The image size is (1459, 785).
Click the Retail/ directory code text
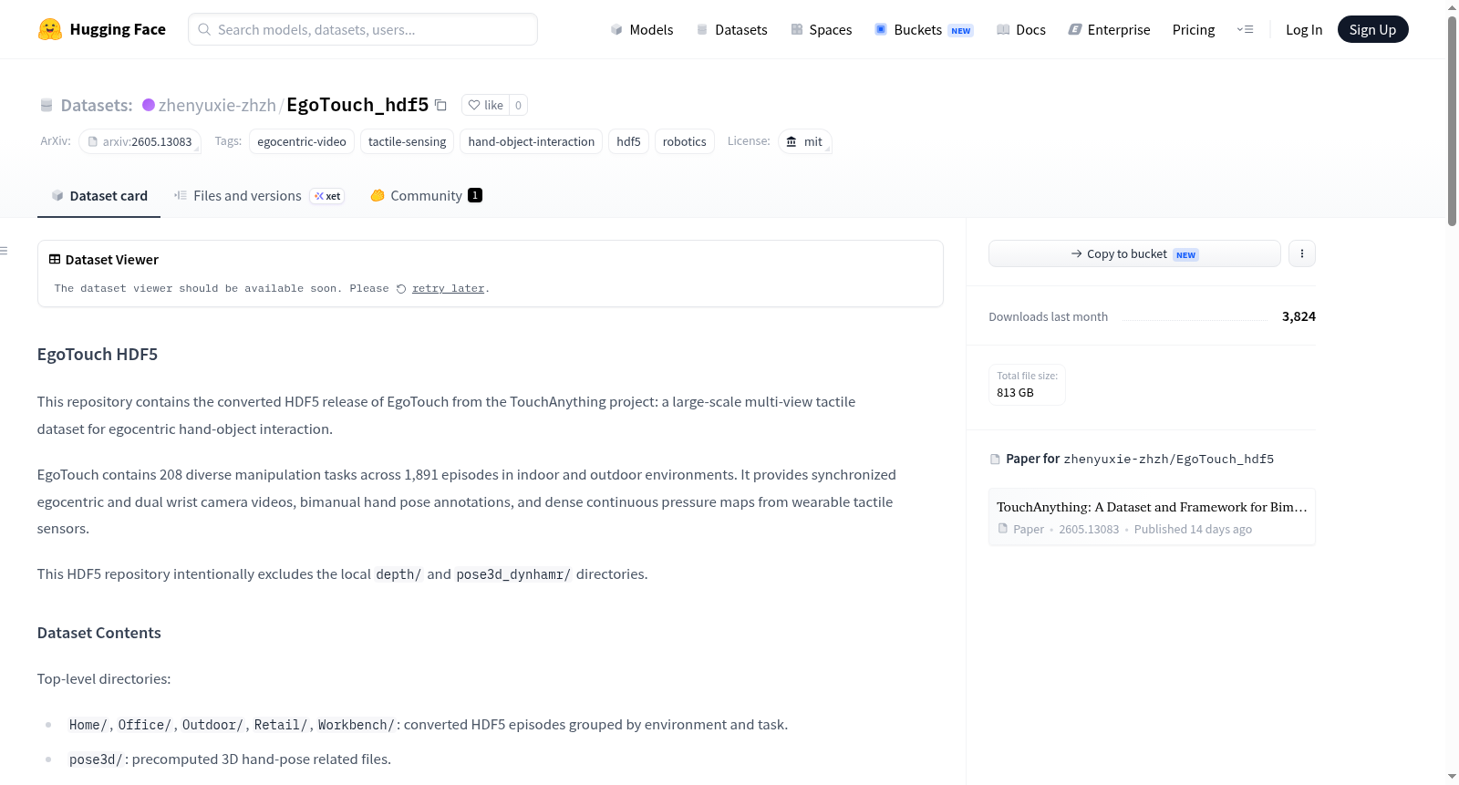point(281,725)
